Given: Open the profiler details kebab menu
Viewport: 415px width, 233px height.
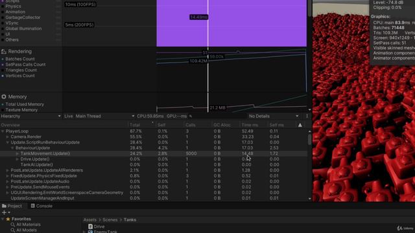Looking at the screenshot, I should tap(307, 116).
